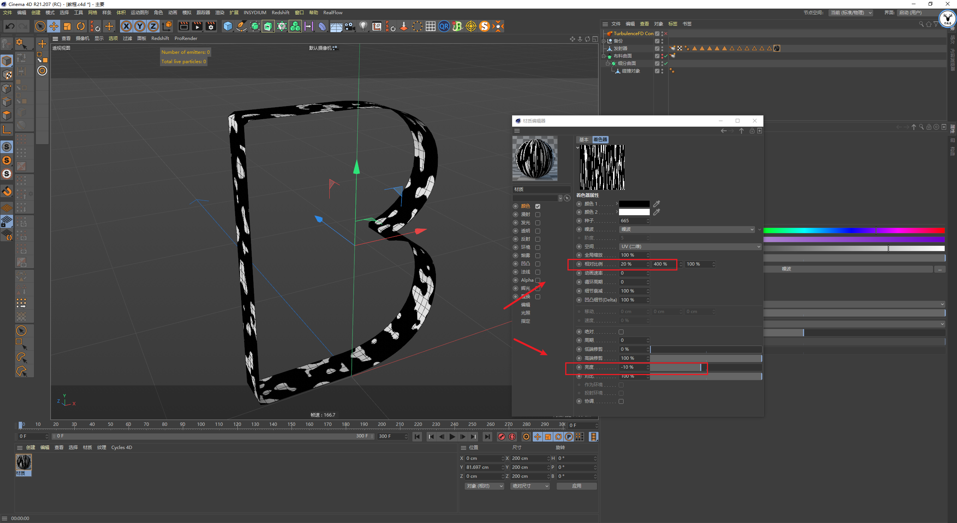957x523 pixels.
Task: Add a Light object icon
Action: coord(363,26)
